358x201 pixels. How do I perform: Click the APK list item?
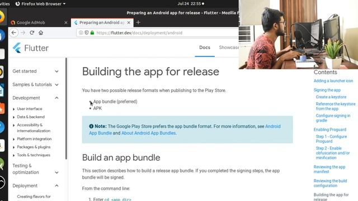pyautogui.click(x=97, y=108)
